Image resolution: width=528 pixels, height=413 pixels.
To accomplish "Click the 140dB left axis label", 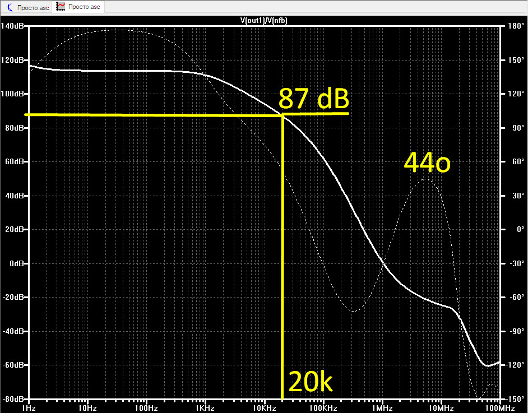I will pos(12,26).
